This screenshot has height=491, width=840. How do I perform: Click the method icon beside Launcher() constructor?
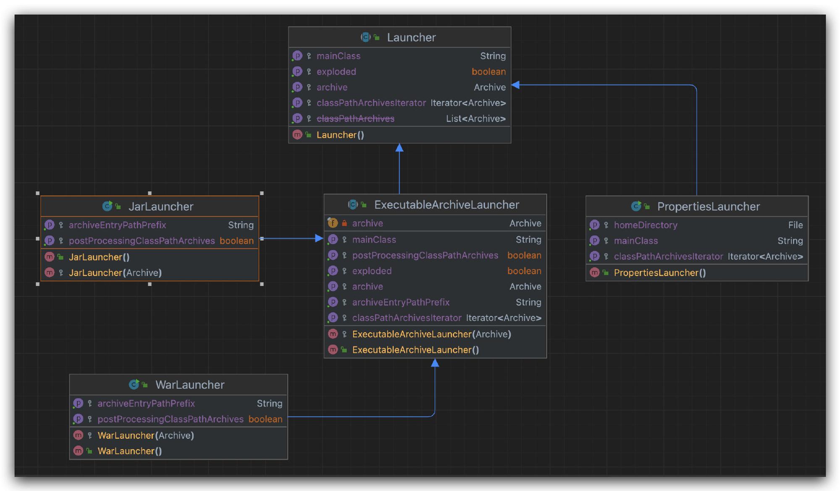(x=297, y=135)
